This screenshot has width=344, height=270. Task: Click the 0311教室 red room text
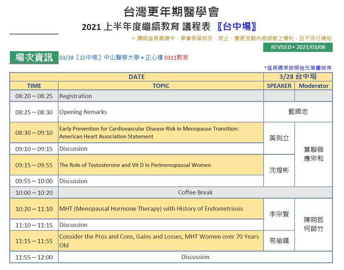coord(176,58)
